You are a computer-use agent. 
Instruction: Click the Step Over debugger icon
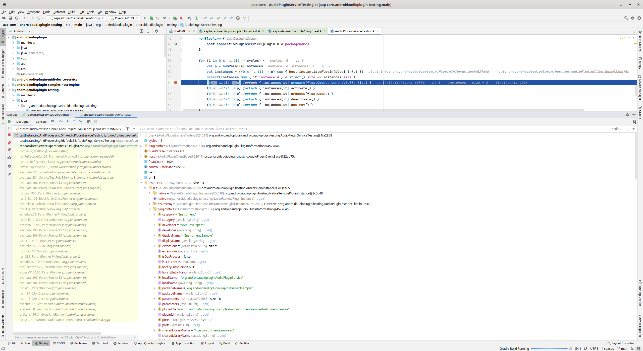(61, 122)
